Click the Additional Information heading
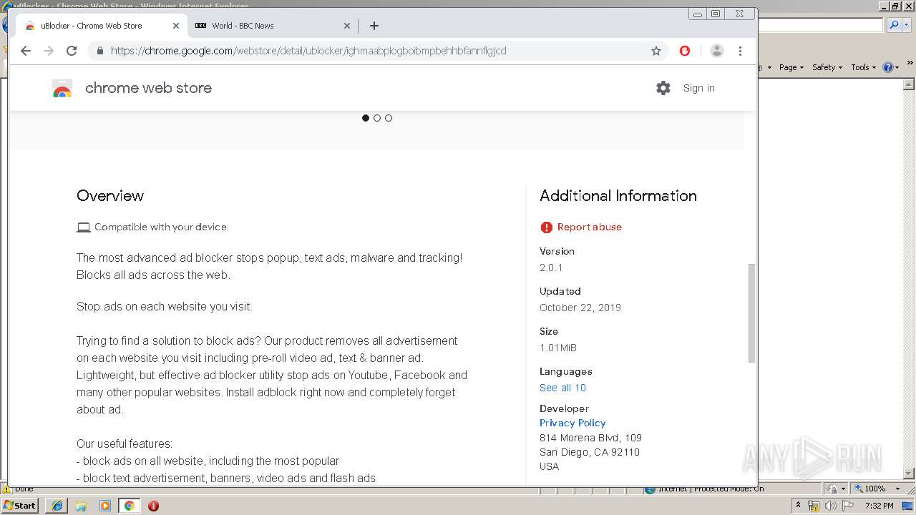Viewport: 916px width, 515px height. point(618,195)
